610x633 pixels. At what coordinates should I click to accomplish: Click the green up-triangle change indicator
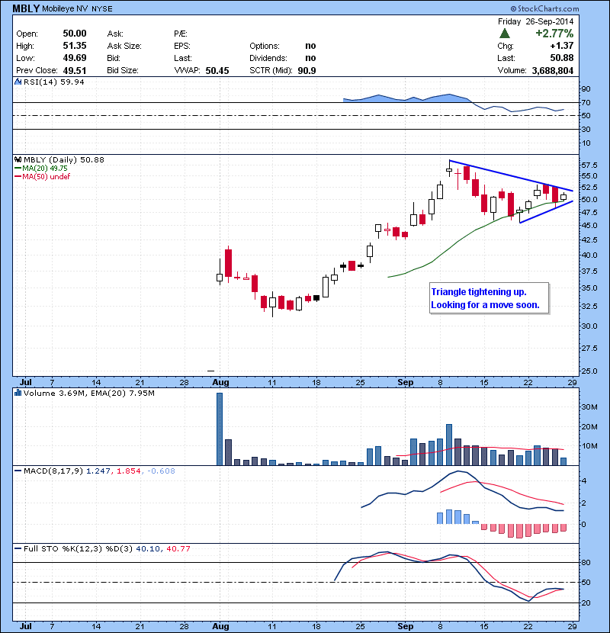(505, 34)
